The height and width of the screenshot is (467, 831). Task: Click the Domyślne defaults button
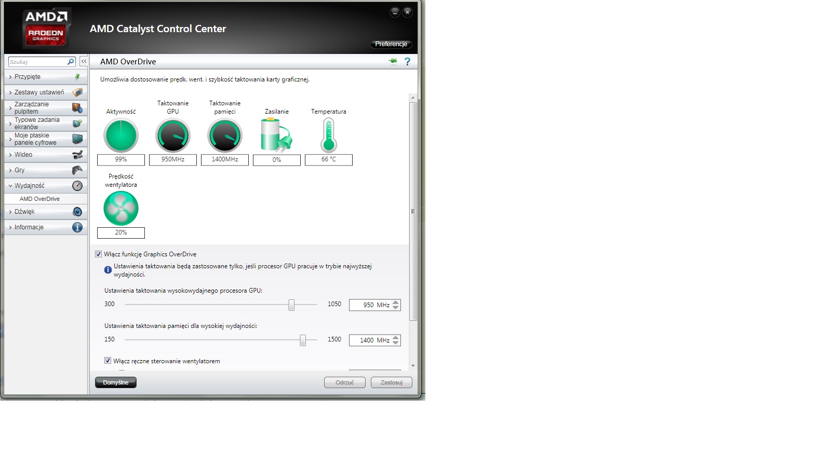click(x=116, y=382)
